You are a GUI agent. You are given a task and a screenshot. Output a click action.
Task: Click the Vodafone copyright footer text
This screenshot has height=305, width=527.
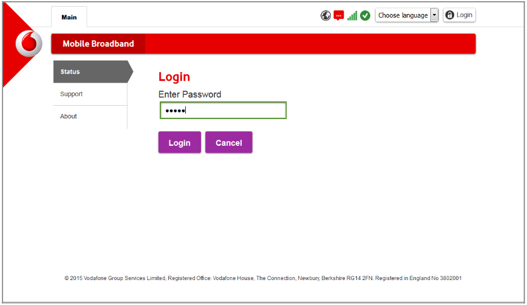(263, 278)
